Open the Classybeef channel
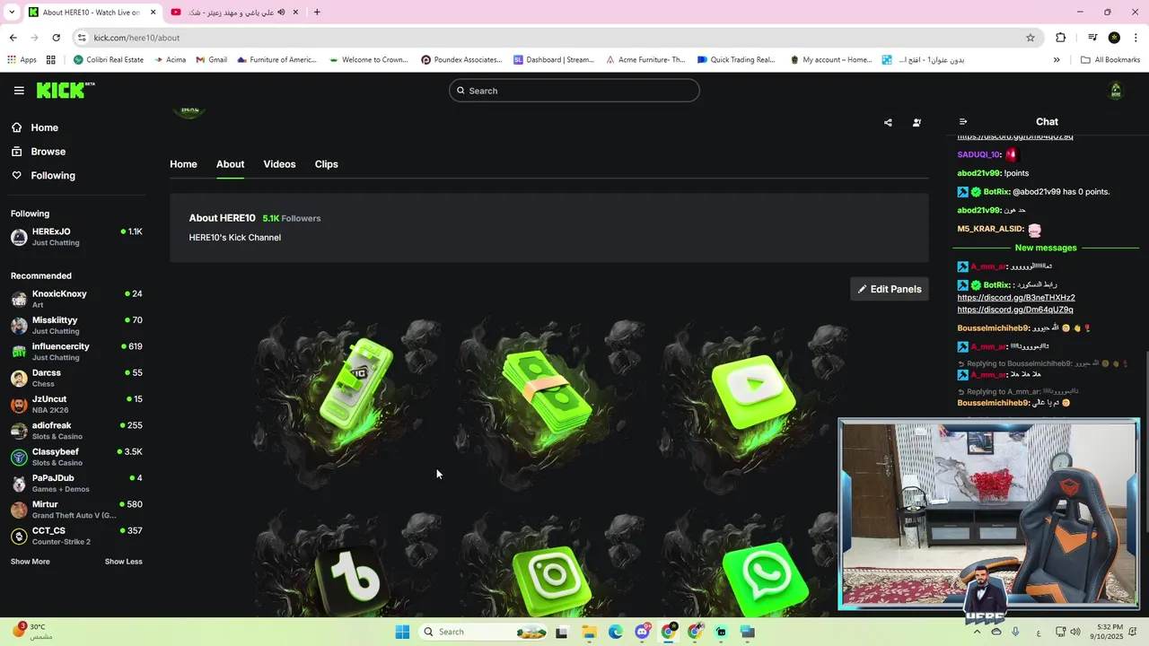The width and height of the screenshot is (1149, 646). pos(76,457)
